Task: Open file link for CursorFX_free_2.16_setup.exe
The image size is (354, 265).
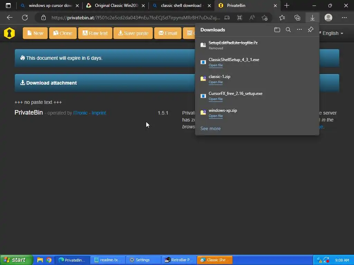Action: point(216,99)
